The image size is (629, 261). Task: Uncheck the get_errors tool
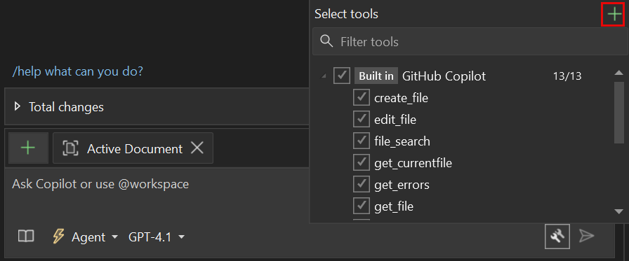click(362, 184)
